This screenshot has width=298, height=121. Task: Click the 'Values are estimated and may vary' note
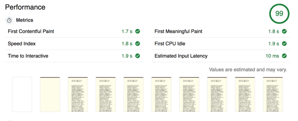(x=248, y=69)
